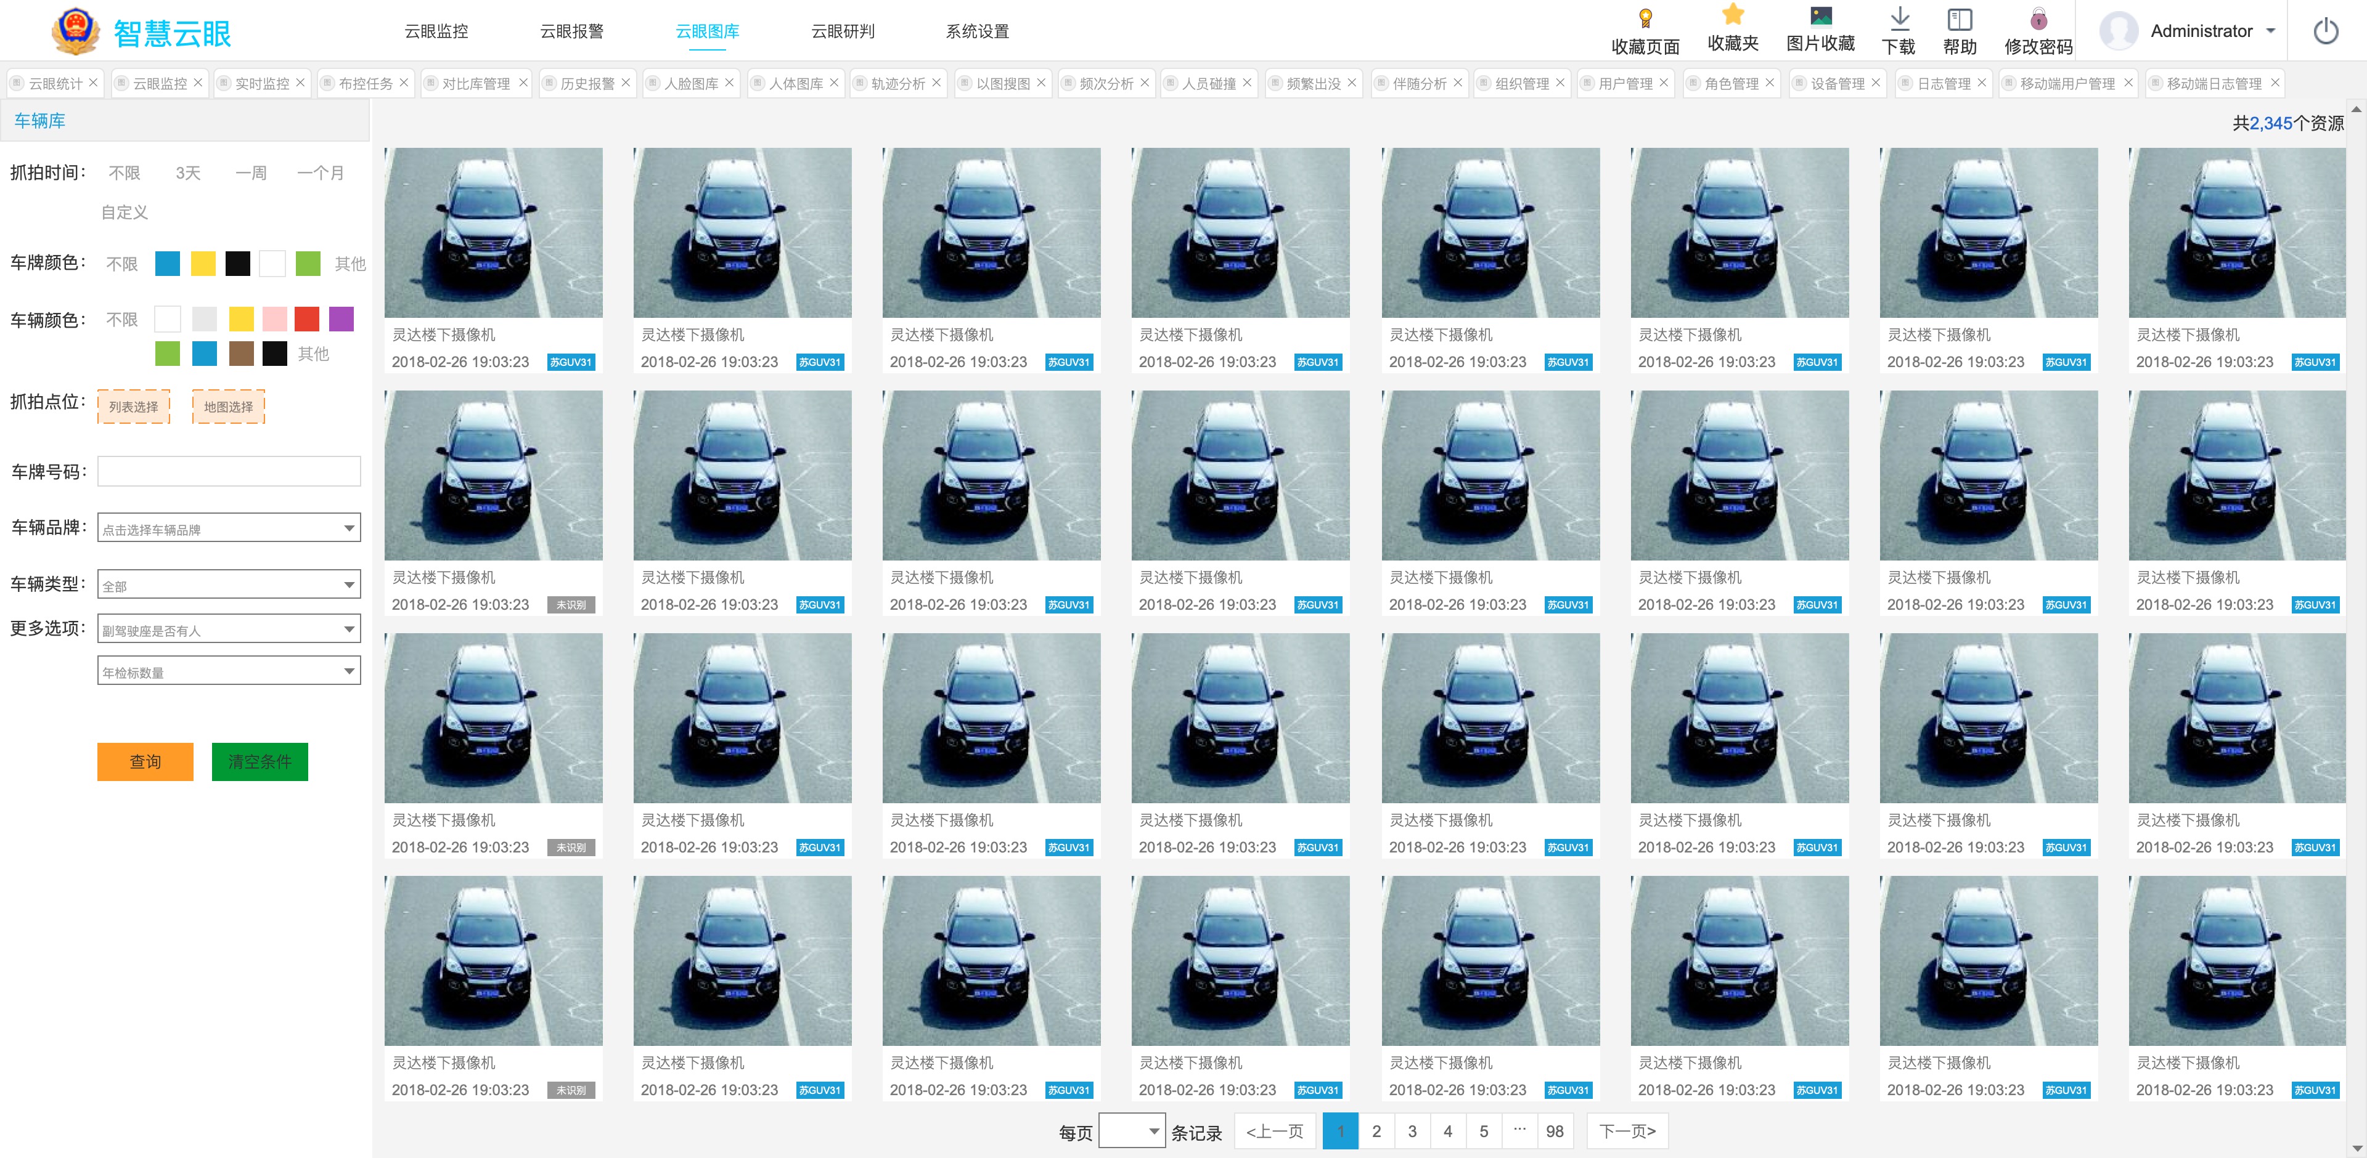Click the 地图选择 button
2367x1158 pixels.
point(228,407)
